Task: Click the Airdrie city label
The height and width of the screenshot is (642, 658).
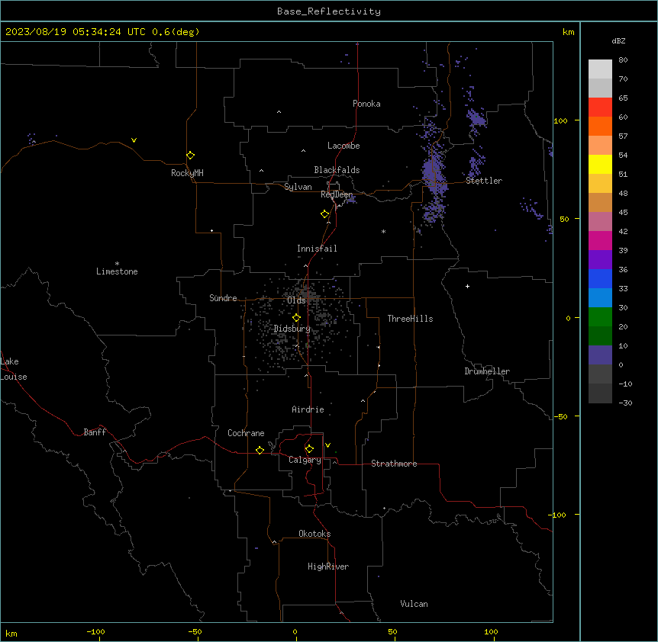Action: tap(308, 409)
